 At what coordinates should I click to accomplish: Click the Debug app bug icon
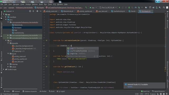tap(129, 7)
